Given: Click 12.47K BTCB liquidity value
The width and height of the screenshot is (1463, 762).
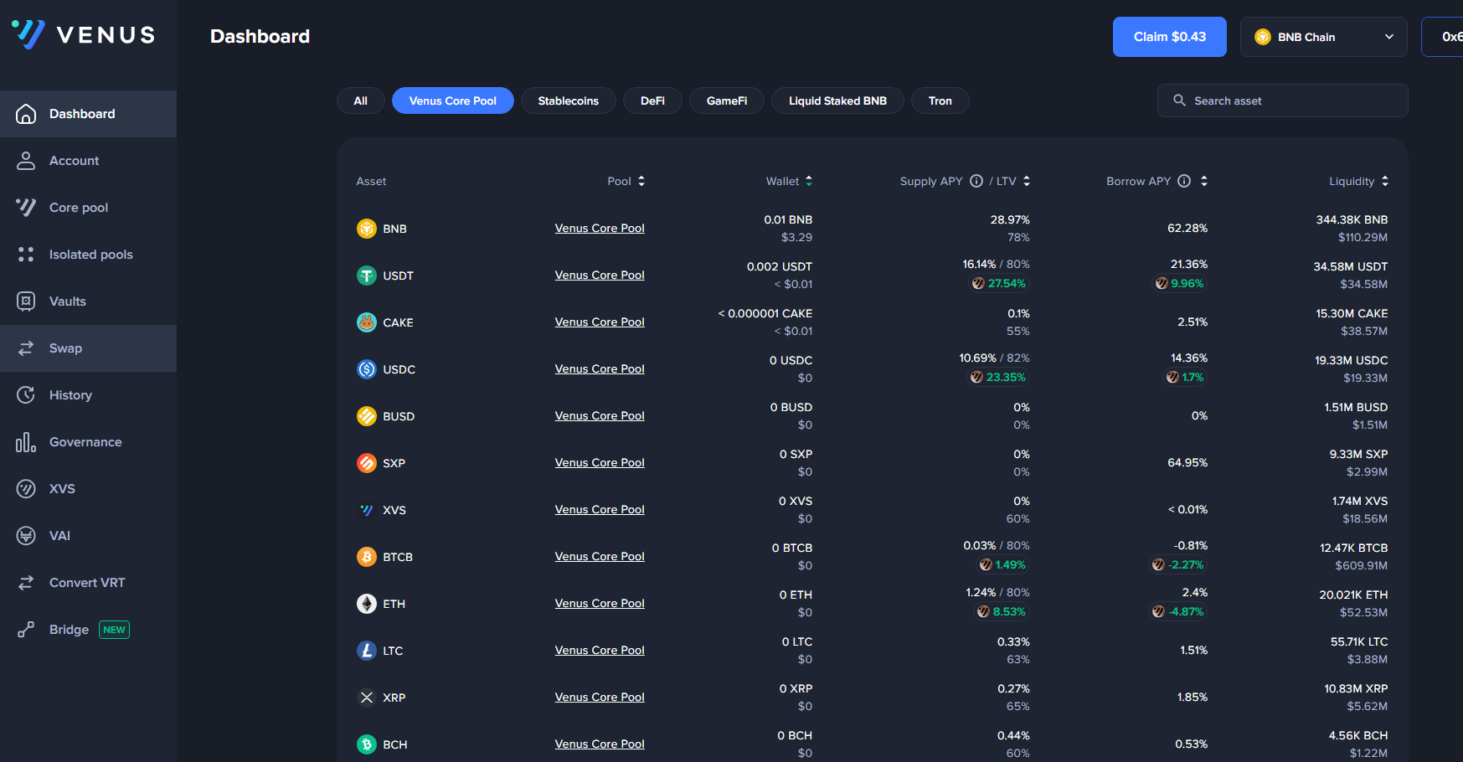Looking at the screenshot, I should 1353,548.
